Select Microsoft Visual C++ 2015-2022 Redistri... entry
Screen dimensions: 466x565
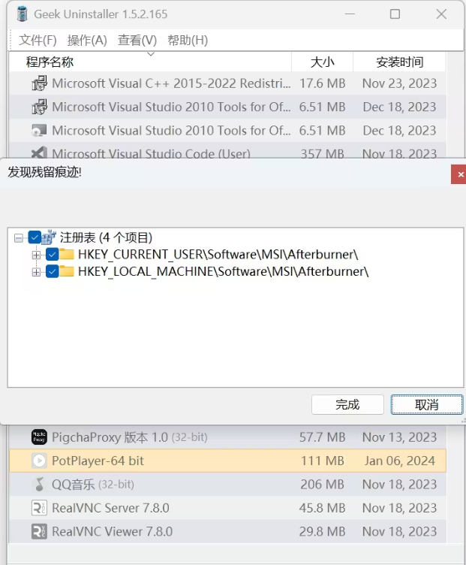pos(171,83)
